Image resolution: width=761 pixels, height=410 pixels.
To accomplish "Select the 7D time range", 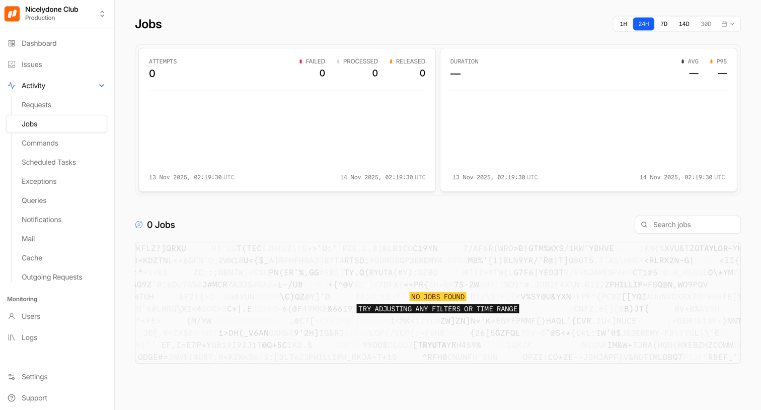I will [x=664, y=24].
